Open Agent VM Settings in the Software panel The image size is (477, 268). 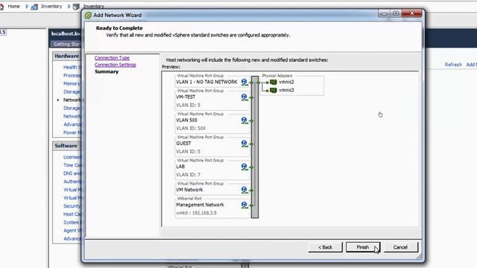72,231
